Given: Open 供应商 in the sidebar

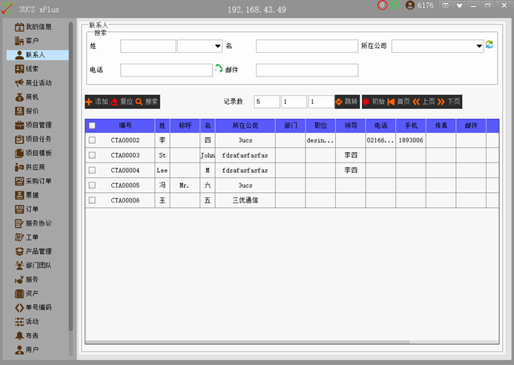Looking at the screenshot, I should click(x=30, y=167).
